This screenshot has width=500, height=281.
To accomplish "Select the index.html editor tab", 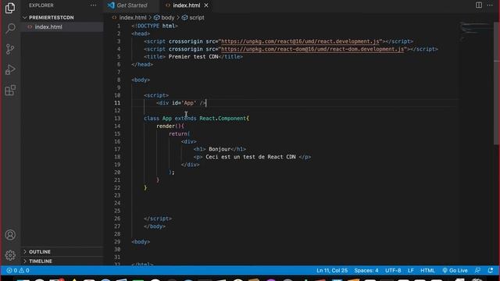I will (x=186, y=5).
